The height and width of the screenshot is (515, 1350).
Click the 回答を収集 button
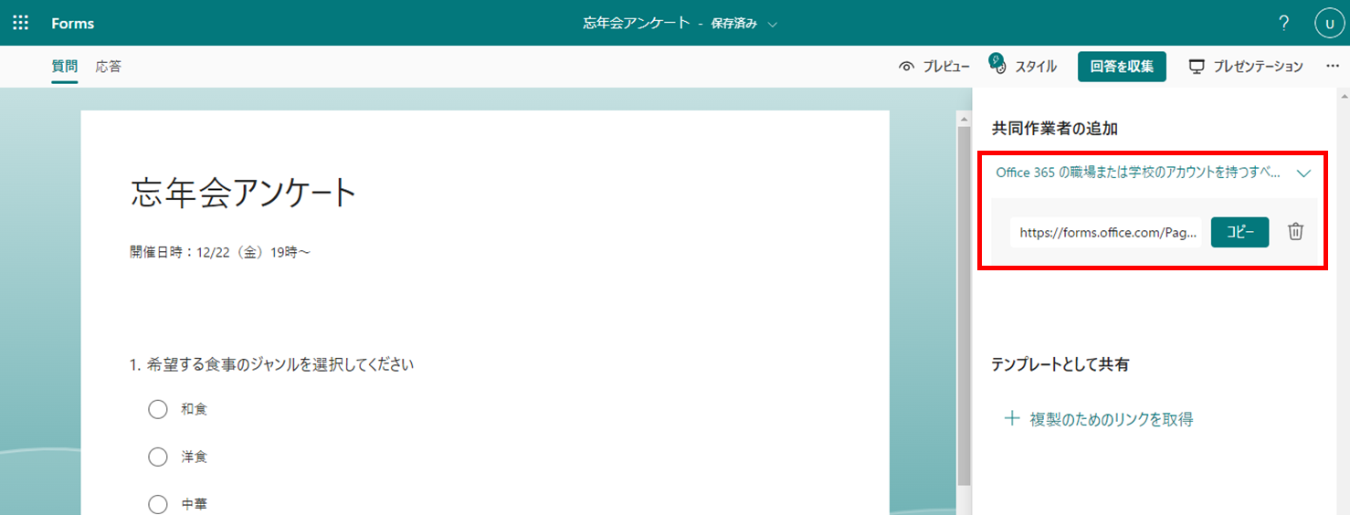[x=1122, y=67]
